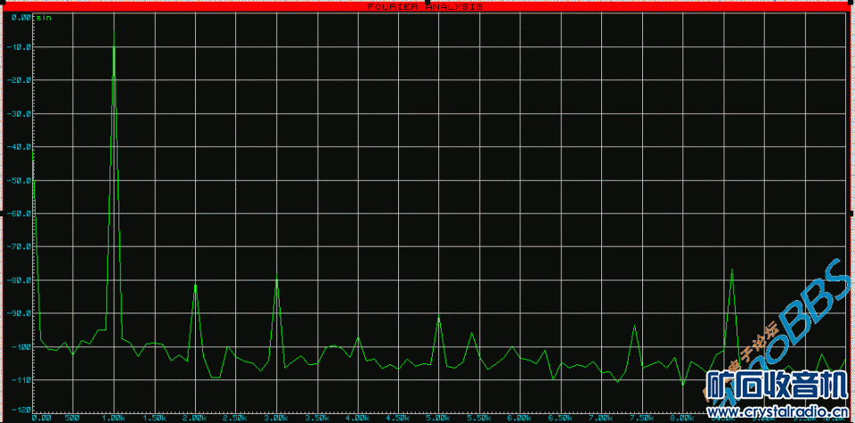The height and width of the screenshot is (423, 855).
Task: Click the 1.50k frequency axis label
Action: click(x=154, y=418)
